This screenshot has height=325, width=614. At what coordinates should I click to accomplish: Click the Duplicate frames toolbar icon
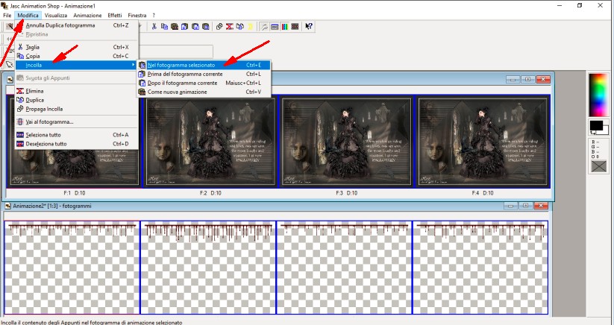click(x=239, y=26)
